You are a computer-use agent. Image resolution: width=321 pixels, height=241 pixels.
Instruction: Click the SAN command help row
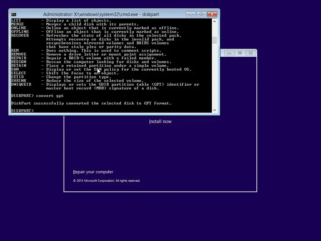click(x=101, y=69)
